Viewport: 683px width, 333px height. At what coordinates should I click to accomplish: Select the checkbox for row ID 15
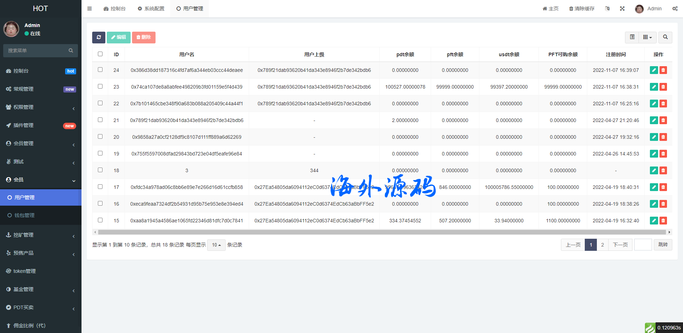click(100, 220)
